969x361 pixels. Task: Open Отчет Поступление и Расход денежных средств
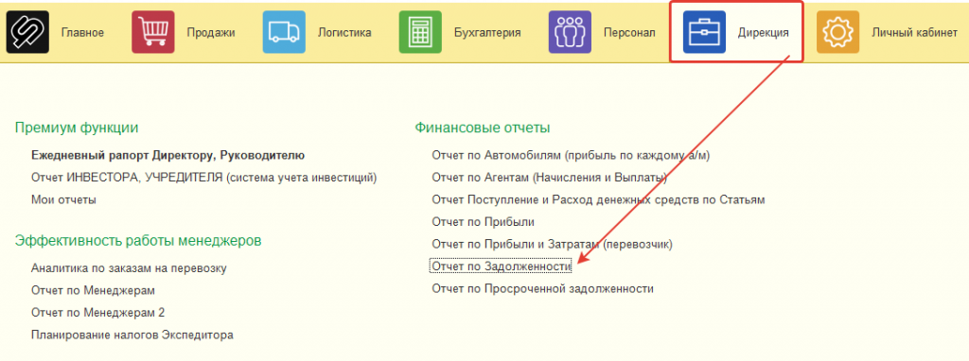point(599,199)
